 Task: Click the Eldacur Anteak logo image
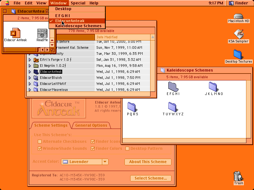pos(59,108)
